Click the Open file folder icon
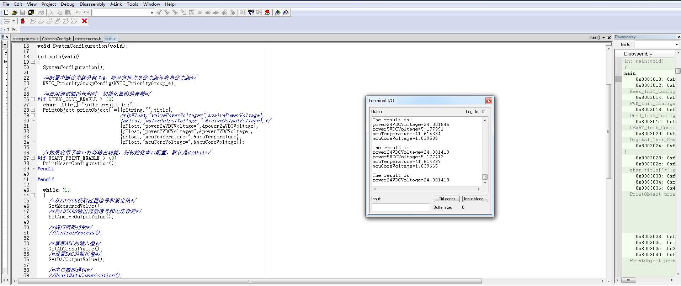The height and width of the screenshot is (286, 681). tap(14, 12)
